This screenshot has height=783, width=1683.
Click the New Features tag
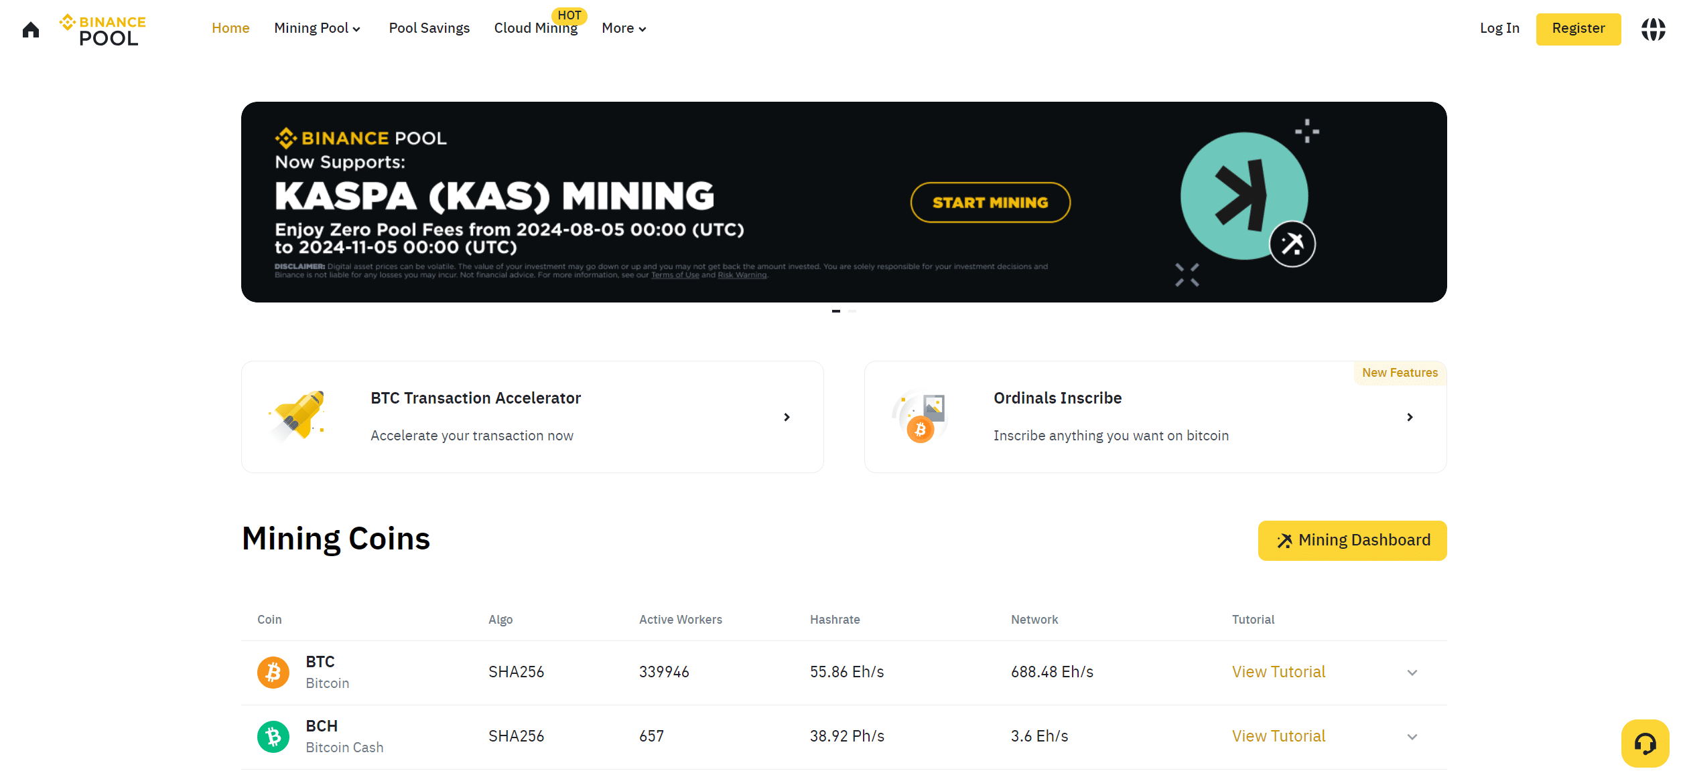tap(1400, 373)
